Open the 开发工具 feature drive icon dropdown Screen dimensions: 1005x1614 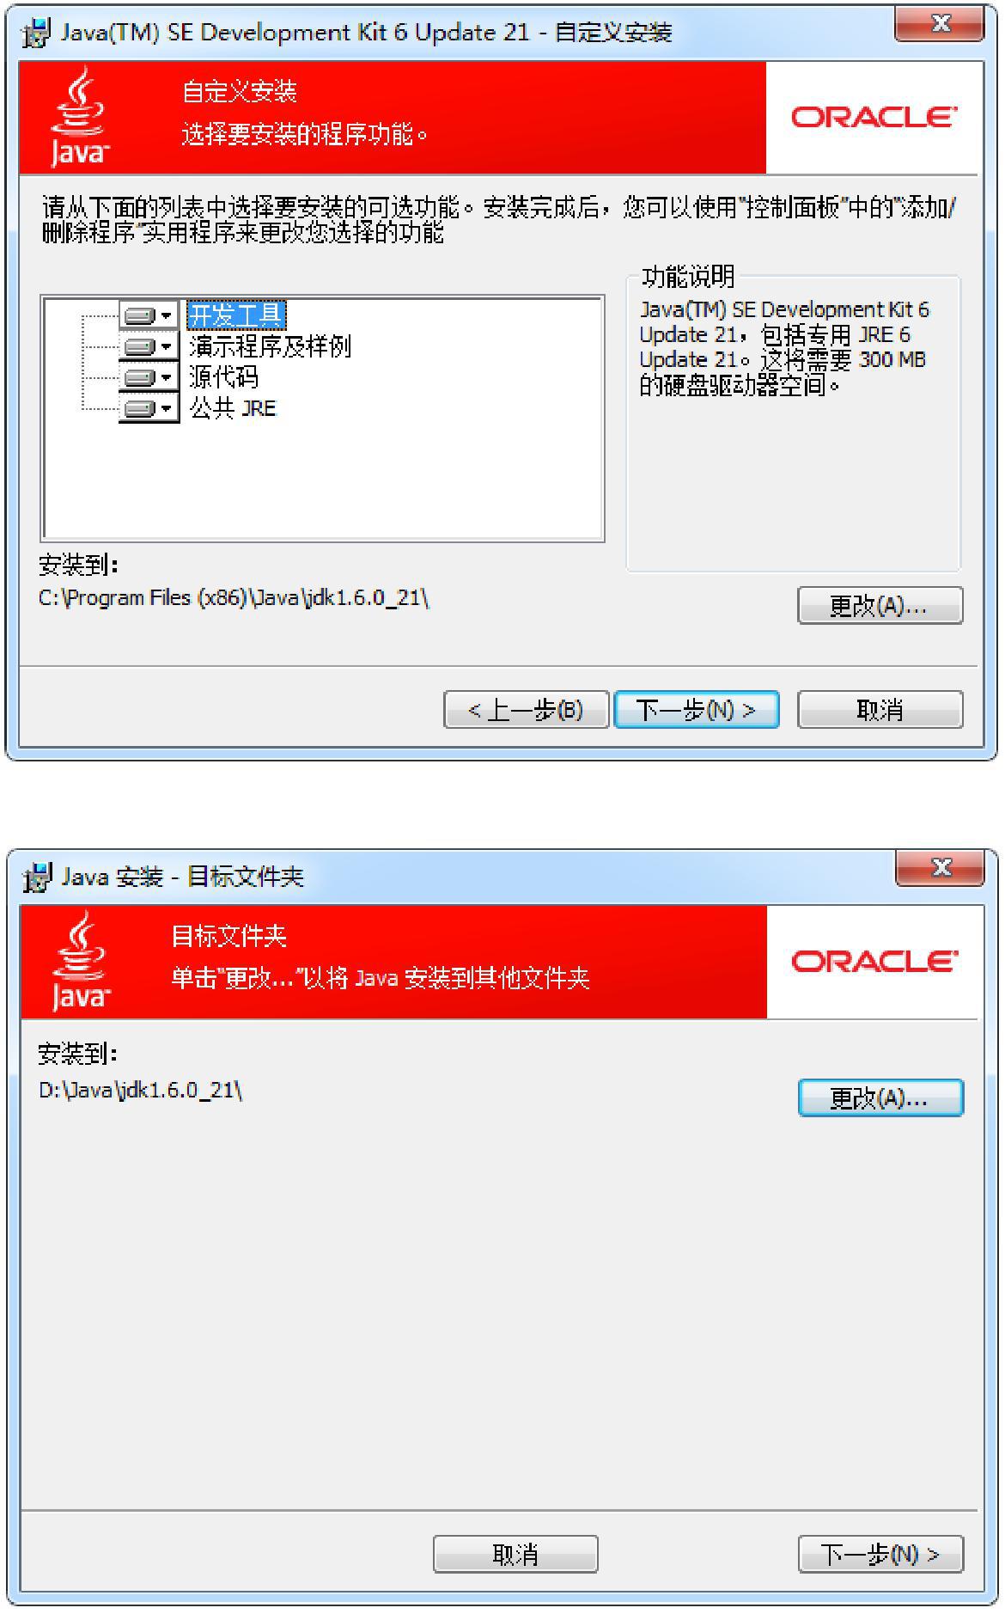(x=149, y=315)
